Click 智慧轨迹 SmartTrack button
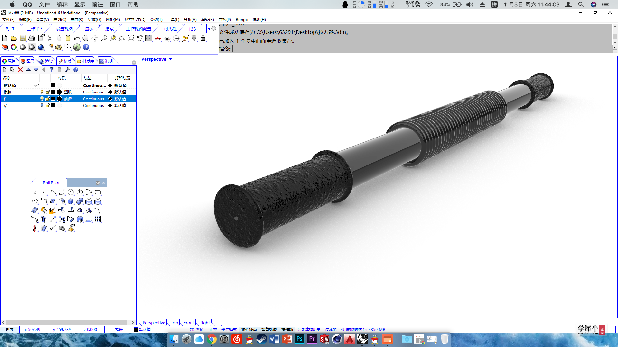Screen dimensions: 618x347 [269, 330]
